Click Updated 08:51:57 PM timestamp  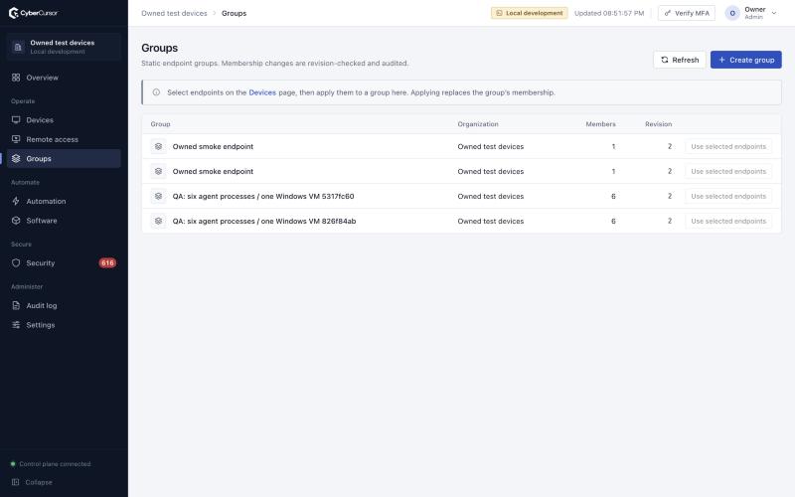(x=609, y=13)
